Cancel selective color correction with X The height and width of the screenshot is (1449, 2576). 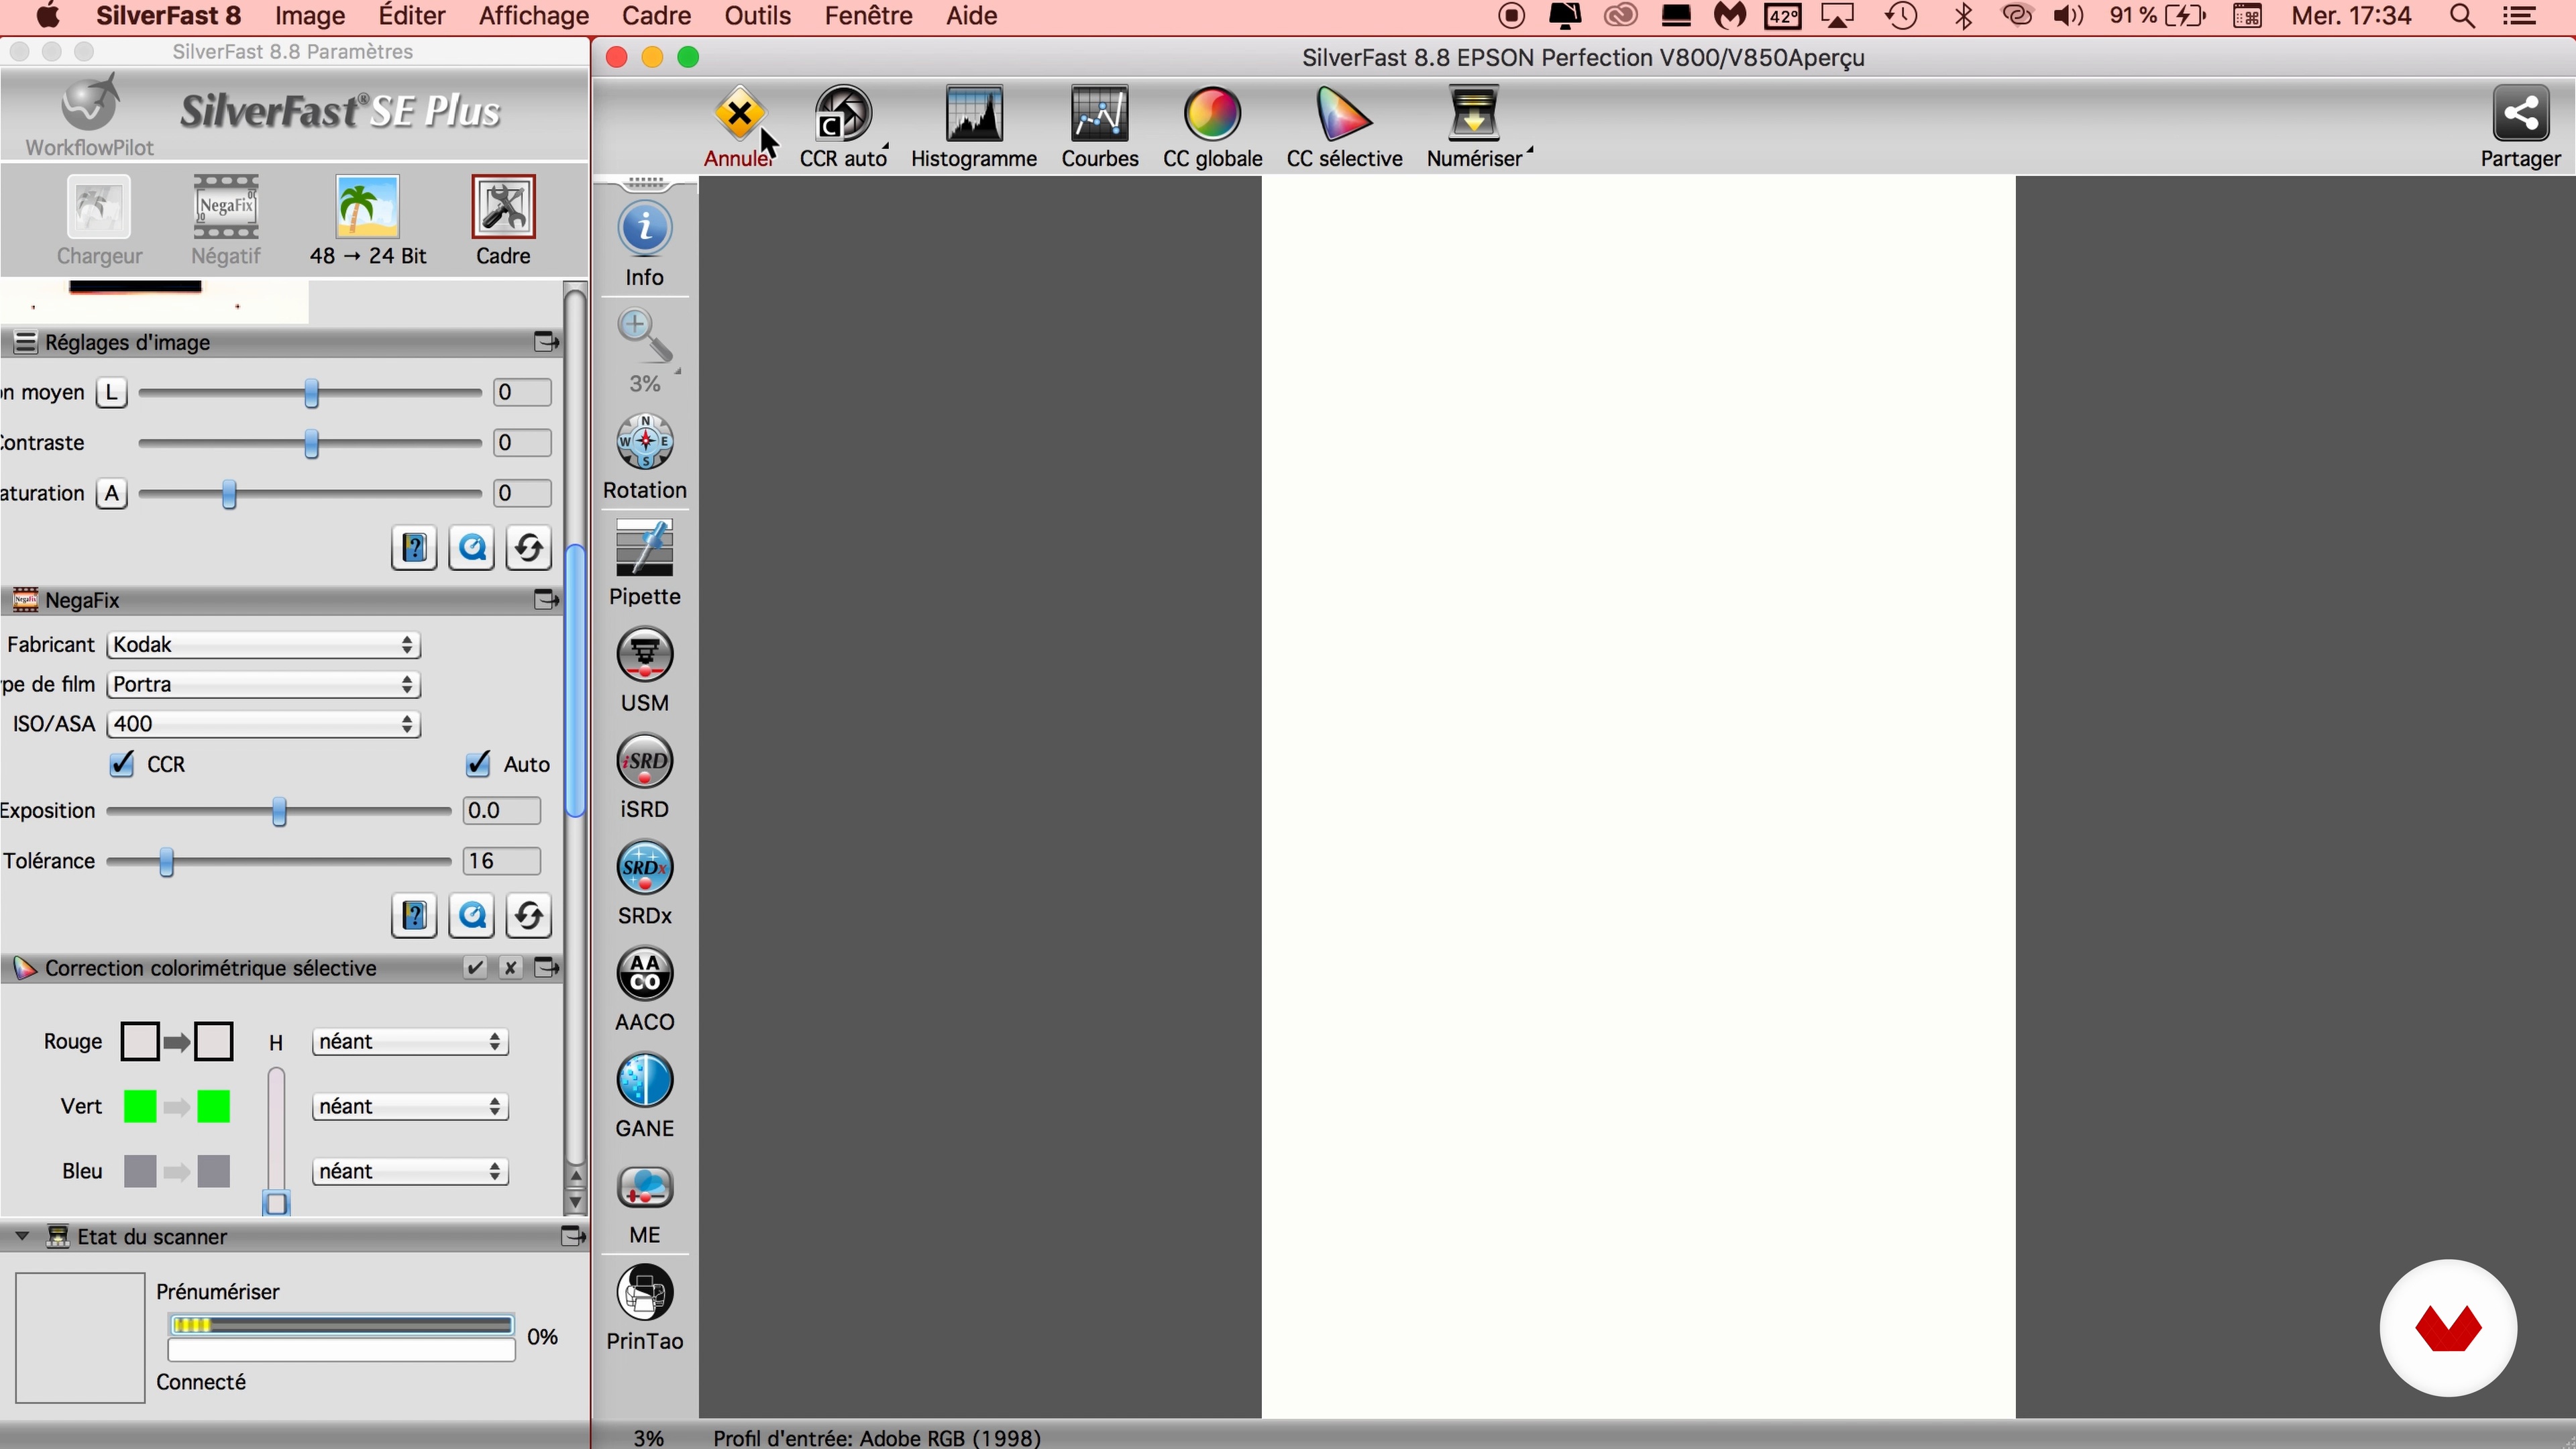click(511, 967)
